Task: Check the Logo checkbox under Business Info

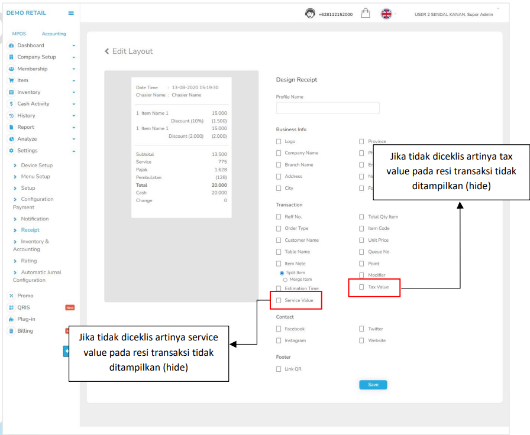Action: (279, 141)
